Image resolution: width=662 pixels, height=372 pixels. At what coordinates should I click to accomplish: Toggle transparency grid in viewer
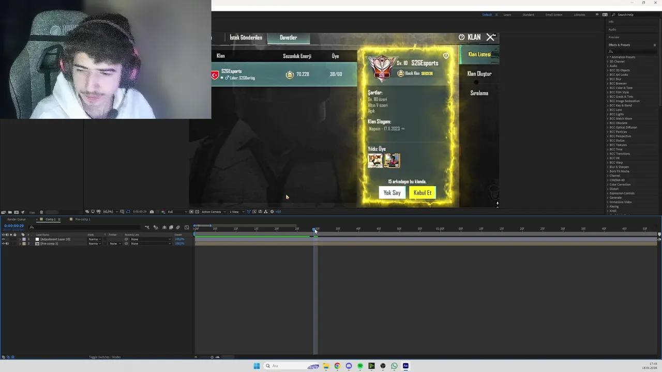(x=197, y=212)
